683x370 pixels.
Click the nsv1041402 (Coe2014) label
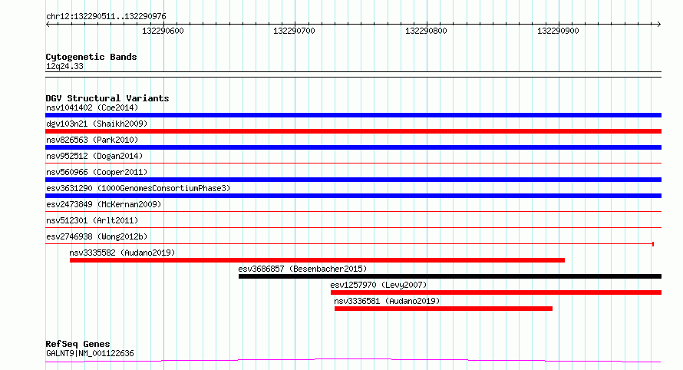92,107
